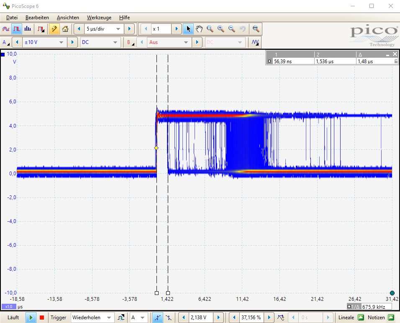
Task: Open Channel A options button
Action: click(5, 42)
